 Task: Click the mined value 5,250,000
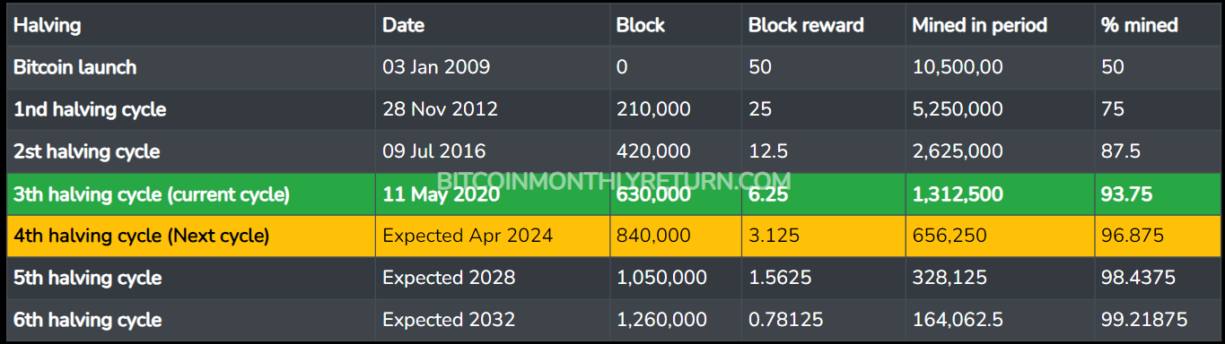pos(958,109)
